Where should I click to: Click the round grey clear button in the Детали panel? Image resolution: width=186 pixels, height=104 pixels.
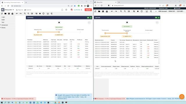point(157,23)
